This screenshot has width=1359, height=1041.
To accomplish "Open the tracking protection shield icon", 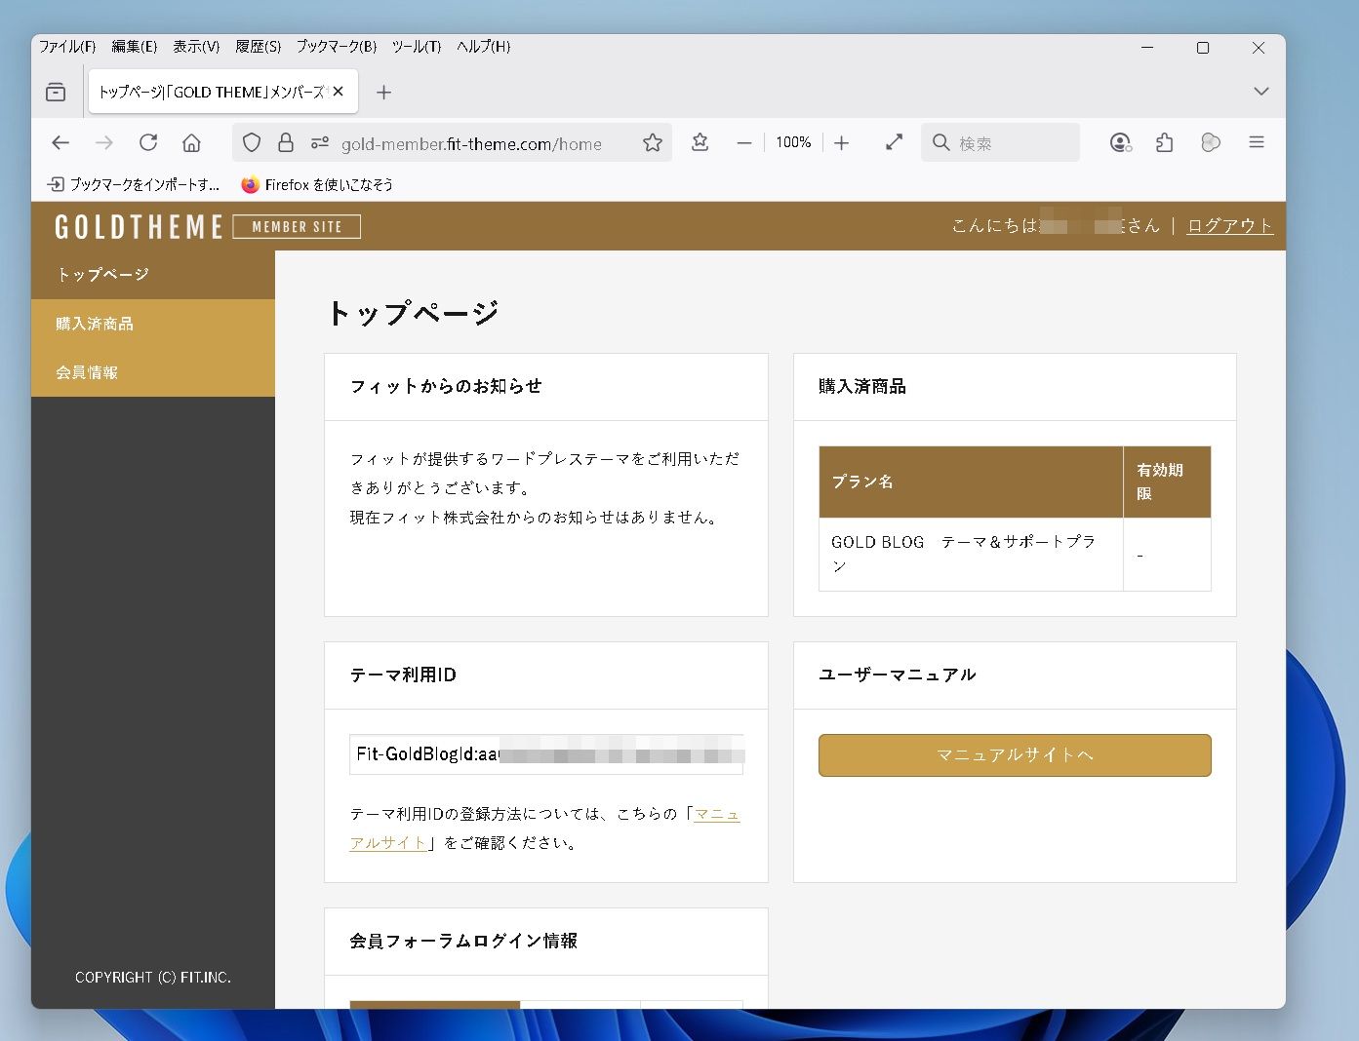I will tap(252, 143).
